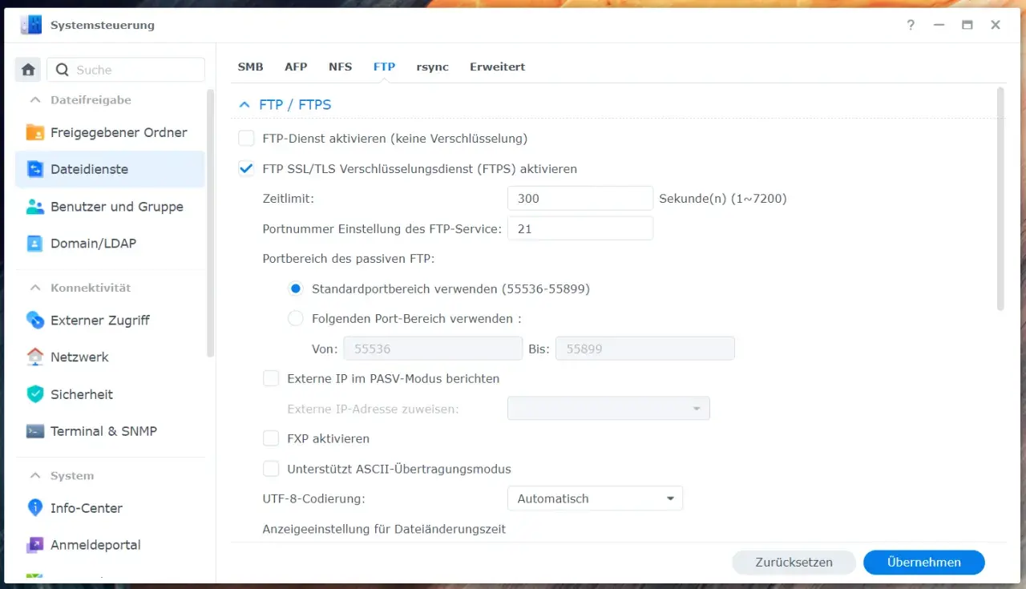
Task: Click the Zeitlimit input field
Action: [580, 198]
